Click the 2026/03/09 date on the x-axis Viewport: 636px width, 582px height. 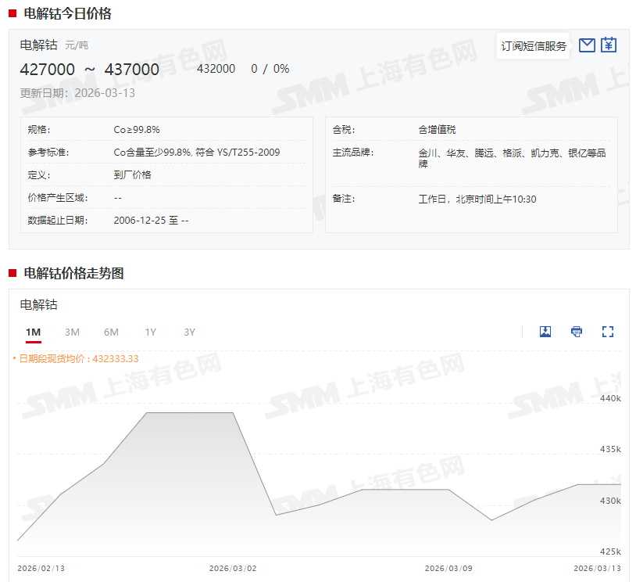pyautogui.click(x=448, y=568)
